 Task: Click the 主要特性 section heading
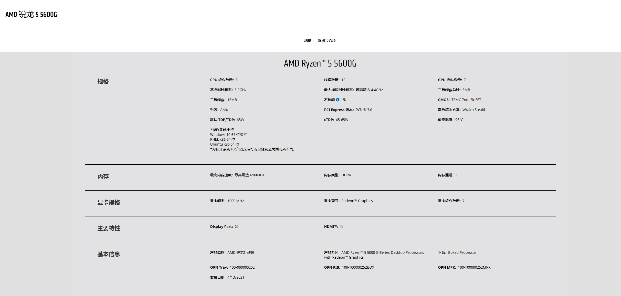(x=109, y=228)
